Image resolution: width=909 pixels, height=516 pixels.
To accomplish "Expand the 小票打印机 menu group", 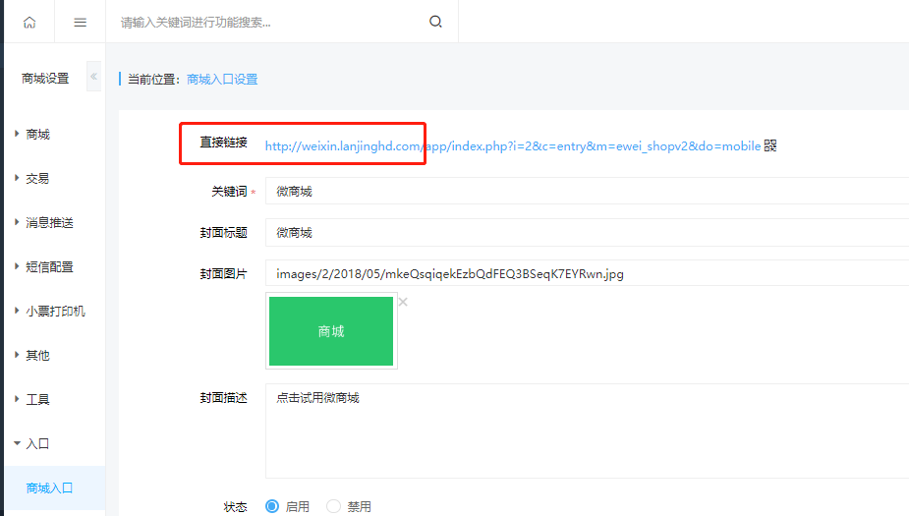I will (55, 312).
